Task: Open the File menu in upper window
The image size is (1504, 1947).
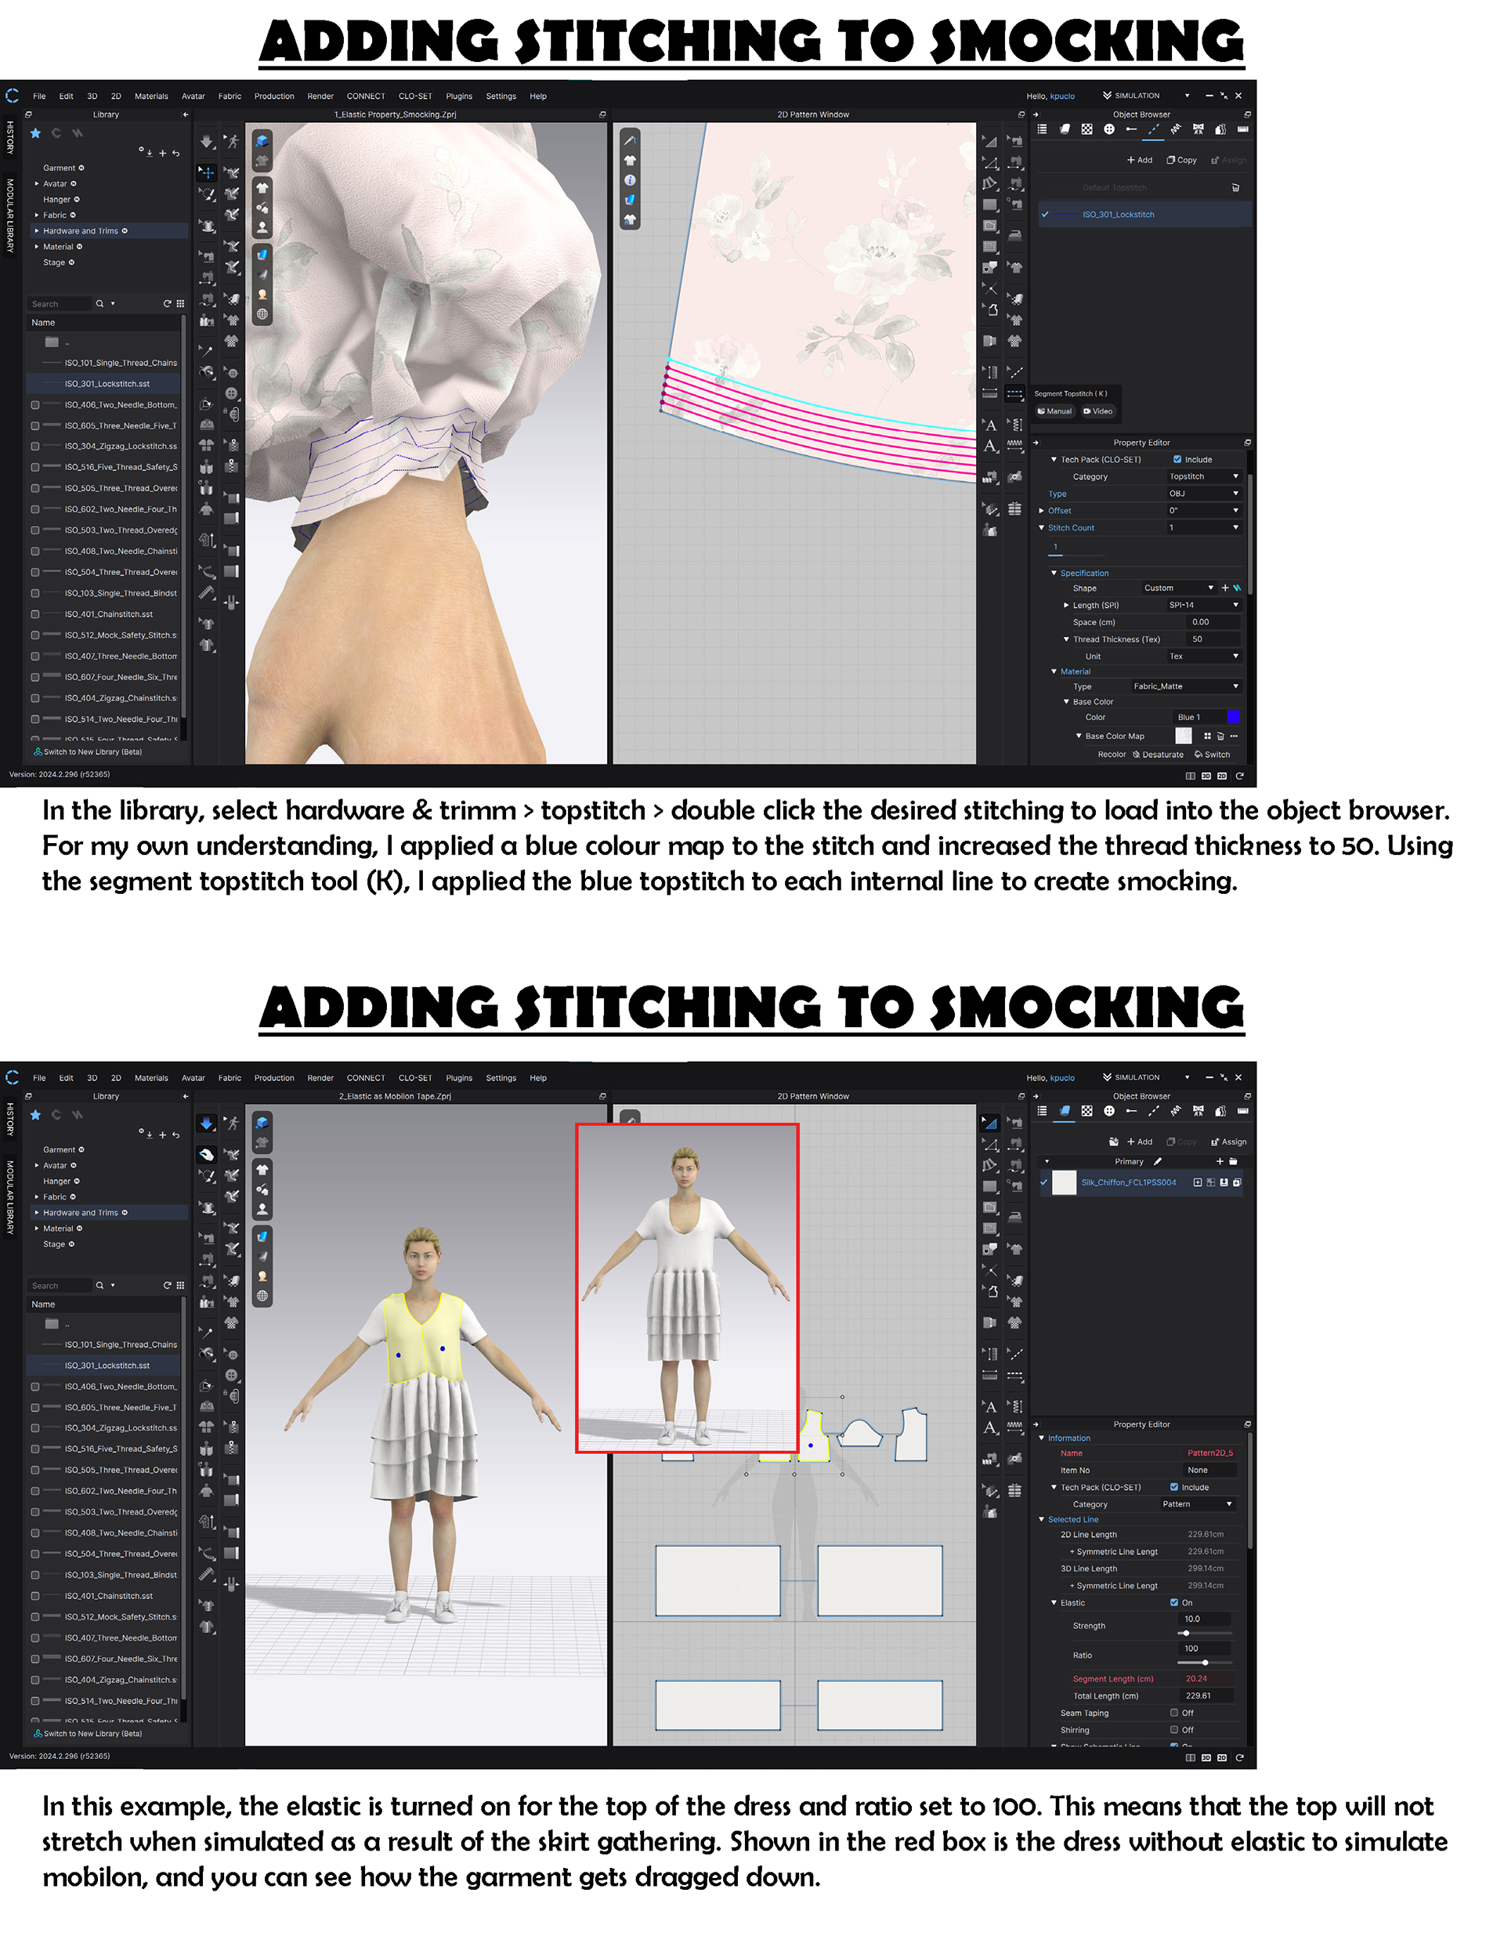Action: (x=39, y=96)
